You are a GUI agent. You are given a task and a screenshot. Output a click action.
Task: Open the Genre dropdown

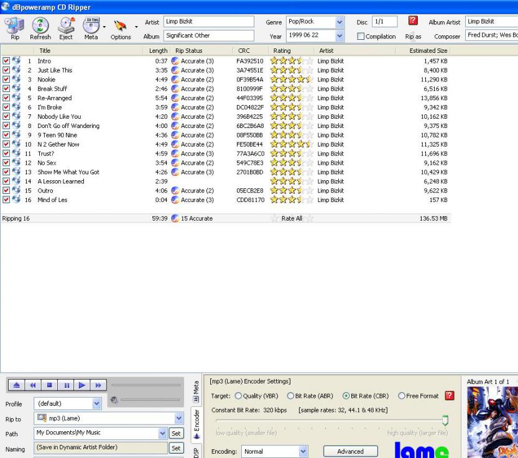click(x=340, y=22)
